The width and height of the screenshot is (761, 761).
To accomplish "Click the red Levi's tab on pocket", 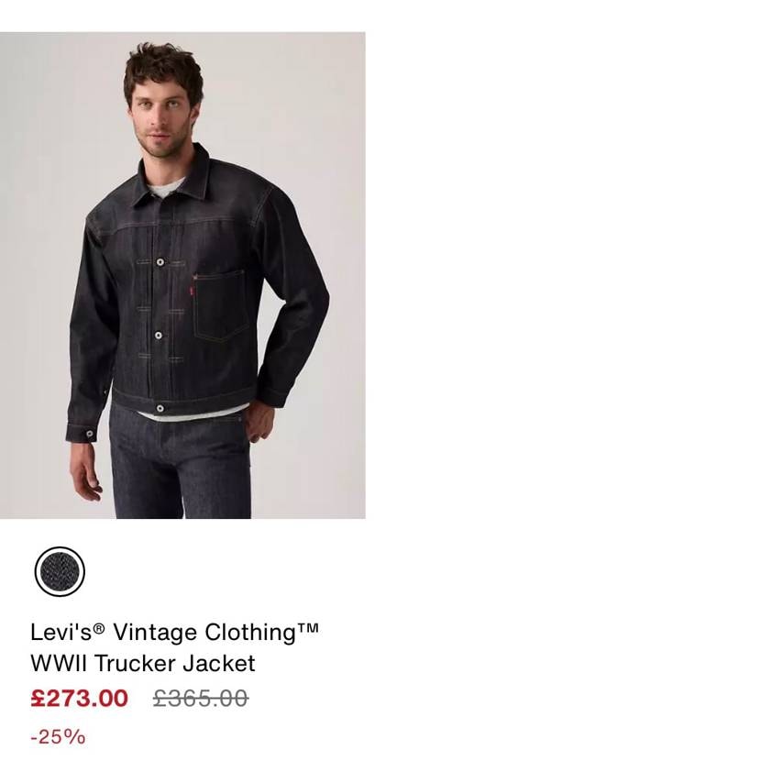I will click(x=193, y=292).
